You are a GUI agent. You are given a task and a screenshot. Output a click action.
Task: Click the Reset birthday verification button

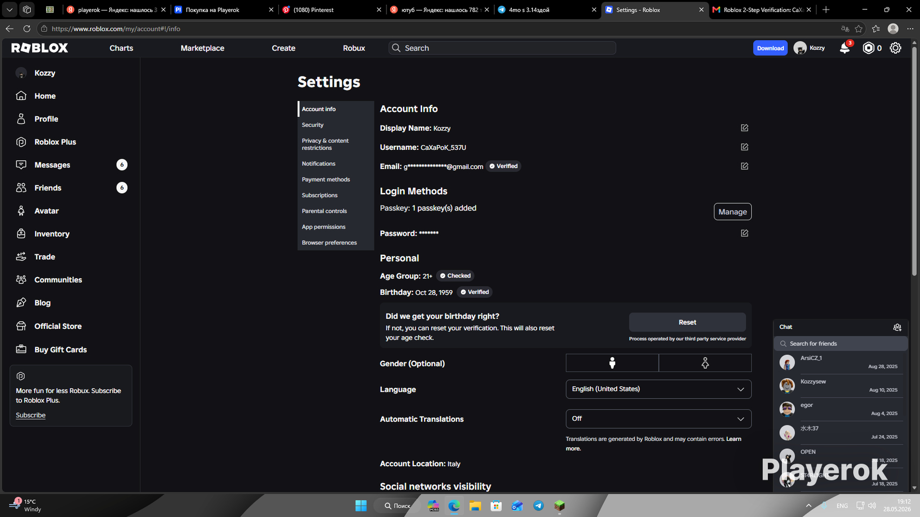[687, 322]
